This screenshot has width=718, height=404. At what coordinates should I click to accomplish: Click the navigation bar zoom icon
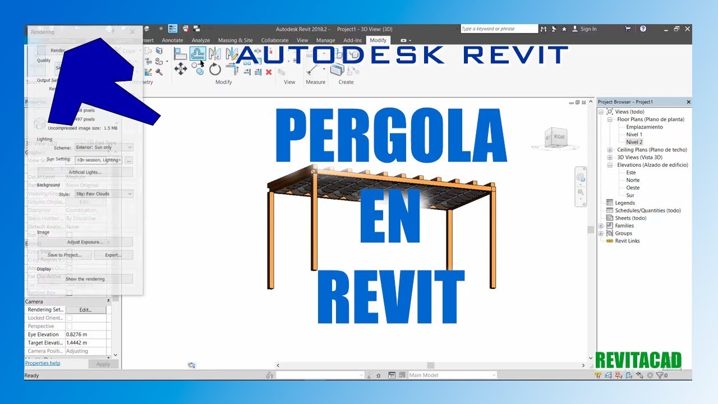click(x=581, y=192)
